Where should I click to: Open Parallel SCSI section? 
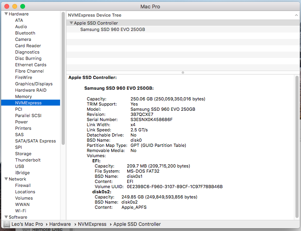click(28, 115)
